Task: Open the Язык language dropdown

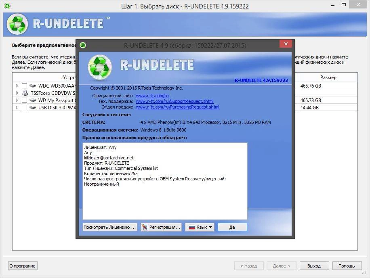Action: pos(200,227)
